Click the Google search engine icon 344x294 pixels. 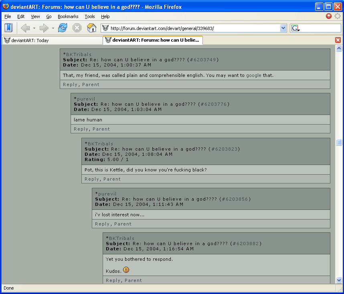(295, 28)
